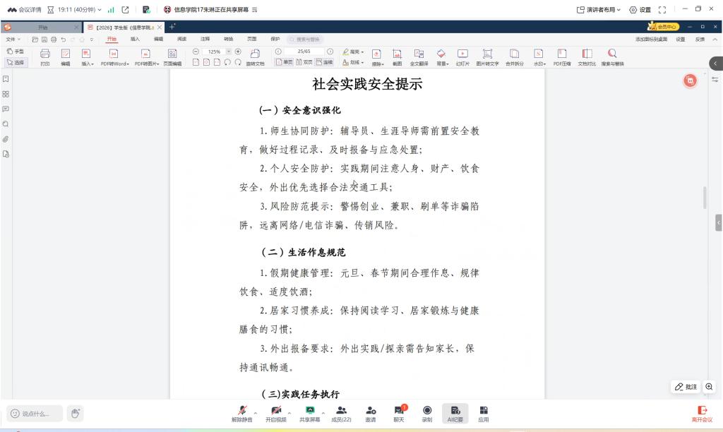Open the 注释 ribbon tab
Viewport: 723px width, 432px height.
click(x=205, y=40)
